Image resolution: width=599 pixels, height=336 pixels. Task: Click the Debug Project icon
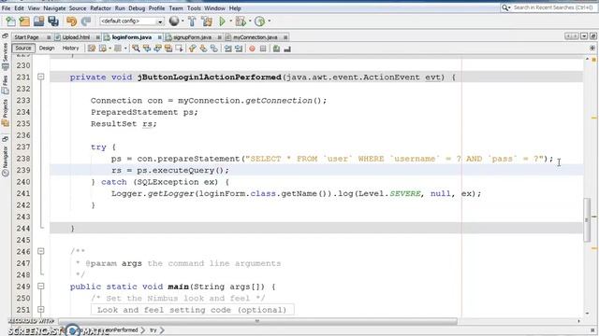[x=241, y=21]
